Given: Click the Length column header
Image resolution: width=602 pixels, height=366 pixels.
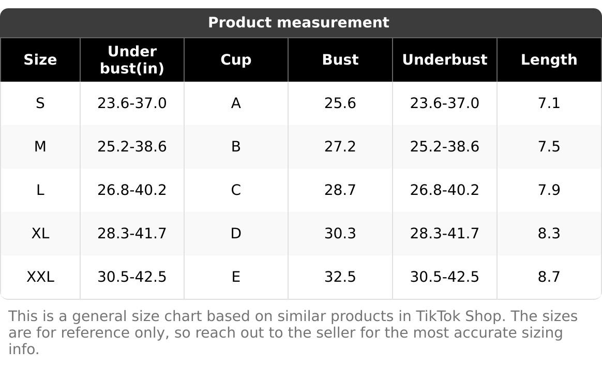Looking at the screenshot, I should pos(549,60).
